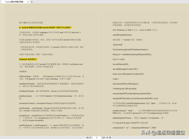Click the if (uri == null) { line
This screenshot has height=139, width=189.
click(x=119, y=59)
